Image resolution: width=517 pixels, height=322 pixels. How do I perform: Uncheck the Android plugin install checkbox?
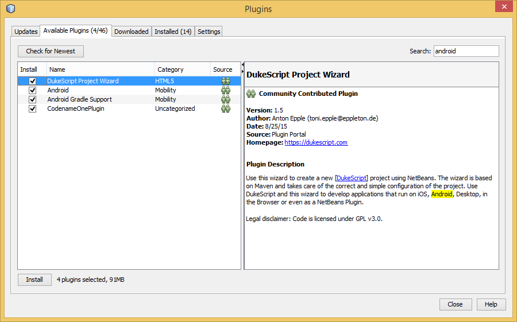point(32,90)
